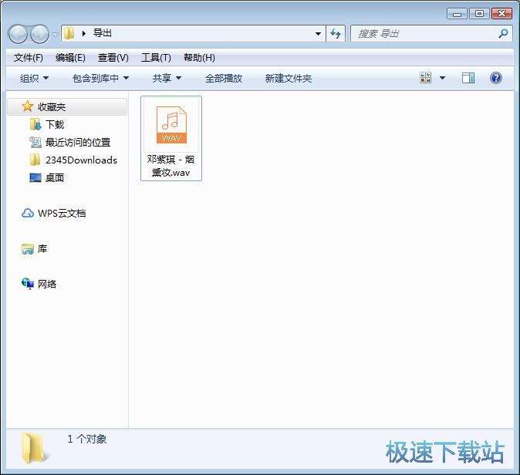520x475 pixels.
Task: Click the 全部播放 button
Action: click(224, 79)
